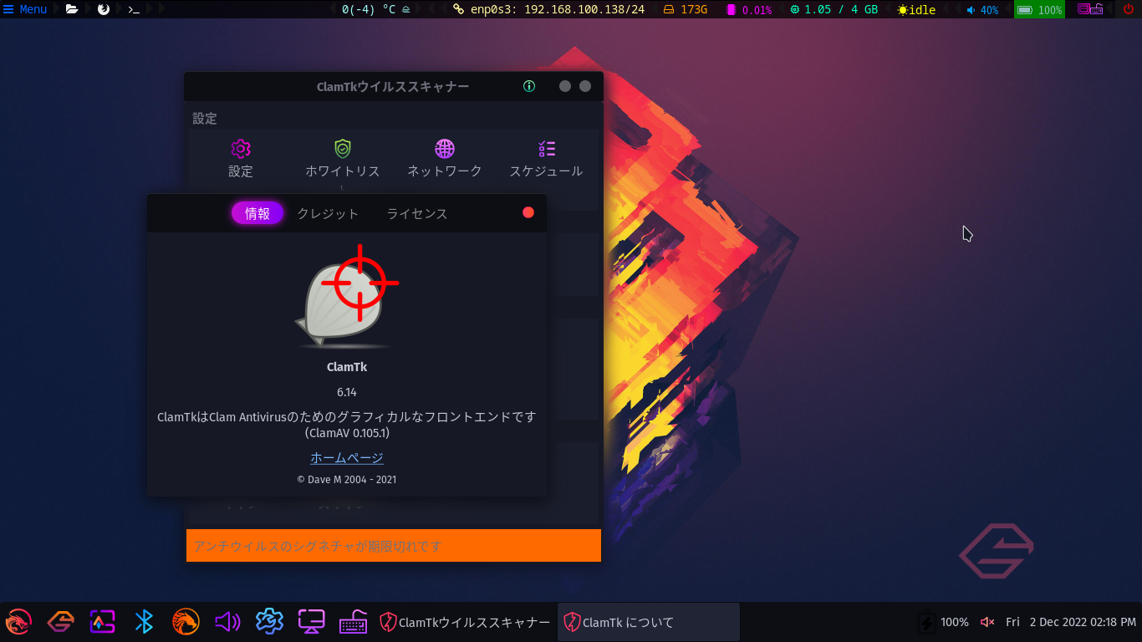Screen dimensions: 1142x642
Task: Switch to ClamTk について taskbar window
Action: (x=649, y=622)
